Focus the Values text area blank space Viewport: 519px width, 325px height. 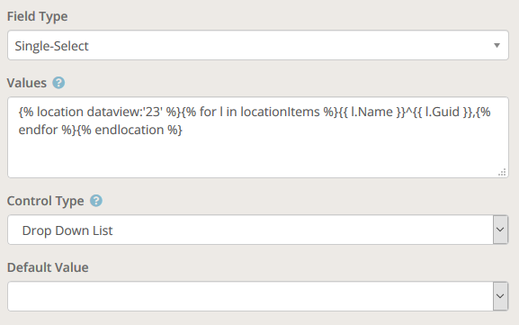pos(258,156)
